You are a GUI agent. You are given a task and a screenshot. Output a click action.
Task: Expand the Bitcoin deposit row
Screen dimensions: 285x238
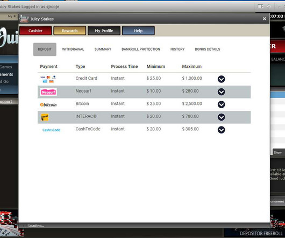tap(221, 104)
